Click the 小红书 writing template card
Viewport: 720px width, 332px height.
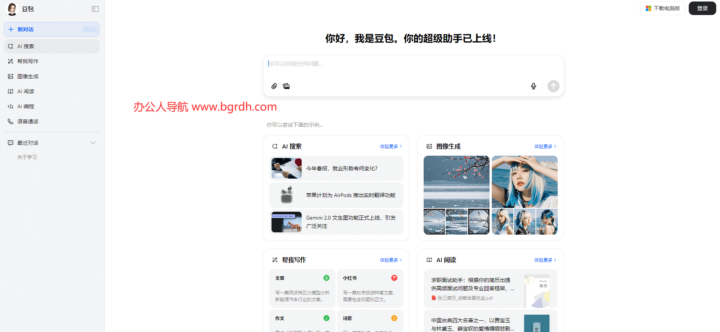click(370, 288)
